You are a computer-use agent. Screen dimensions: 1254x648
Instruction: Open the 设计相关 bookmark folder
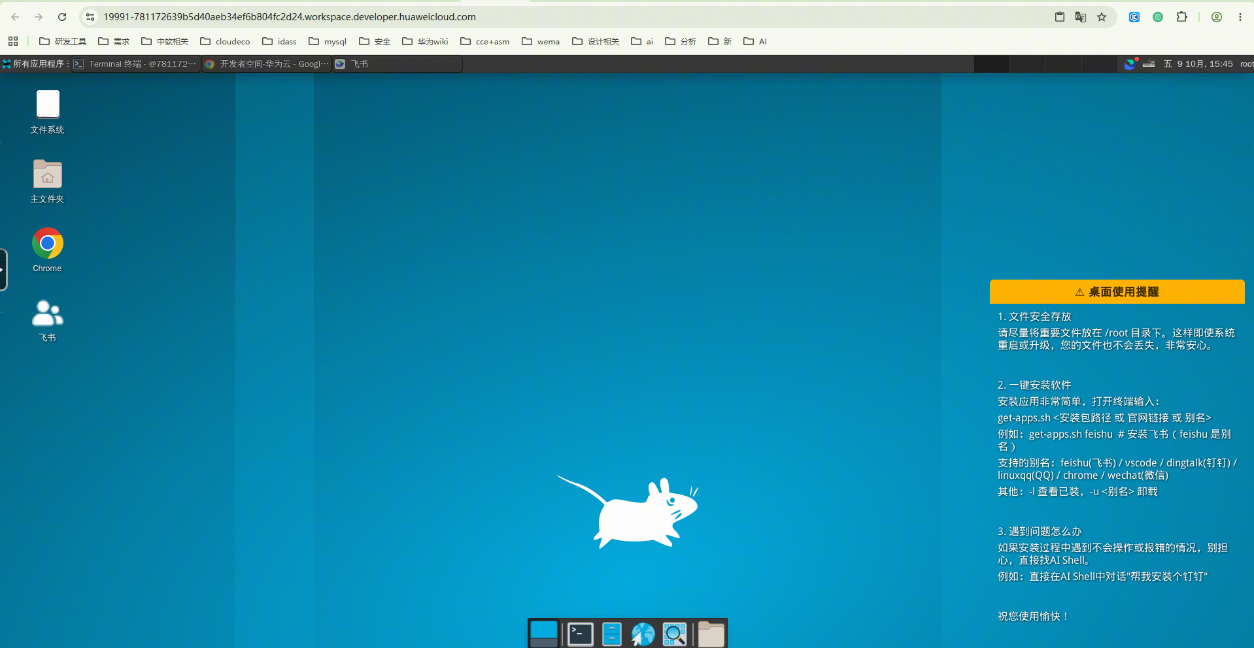pos(596,41)
